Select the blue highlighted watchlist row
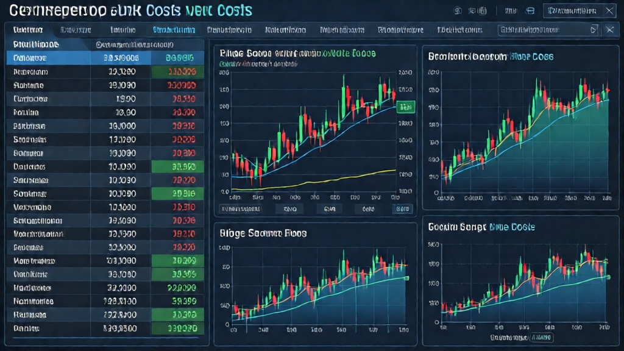 [105, 58]
